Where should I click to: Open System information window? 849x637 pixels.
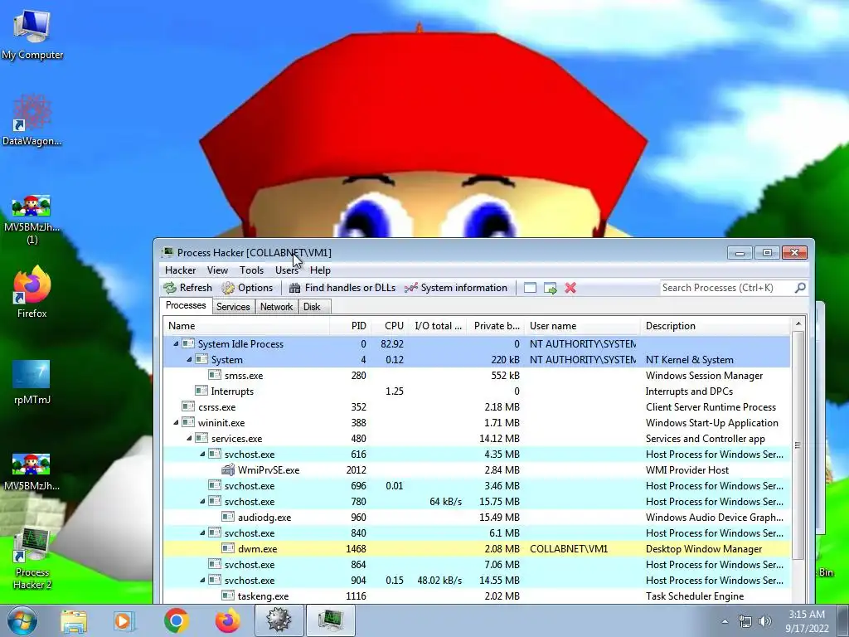[456, 288]
